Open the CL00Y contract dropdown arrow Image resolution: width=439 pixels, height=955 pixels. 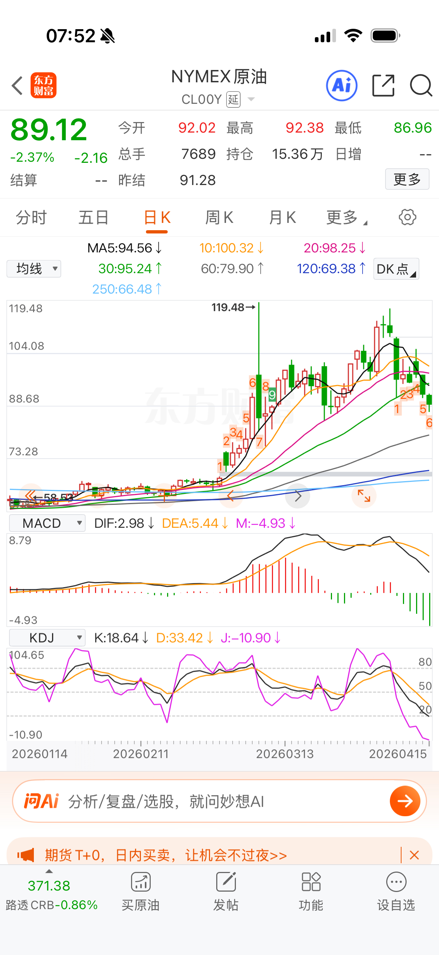click(251, 99)
